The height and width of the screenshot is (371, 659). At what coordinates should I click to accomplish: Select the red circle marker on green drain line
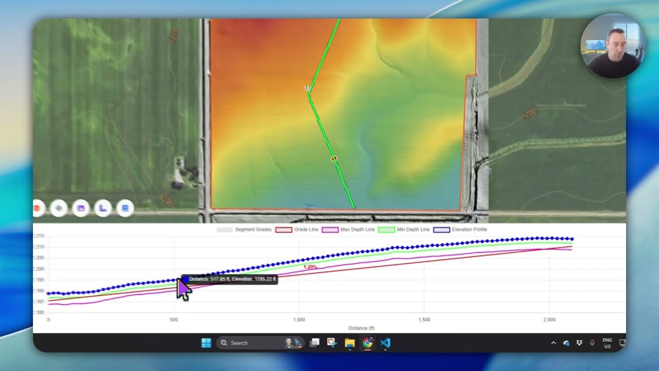click(334, 158)
